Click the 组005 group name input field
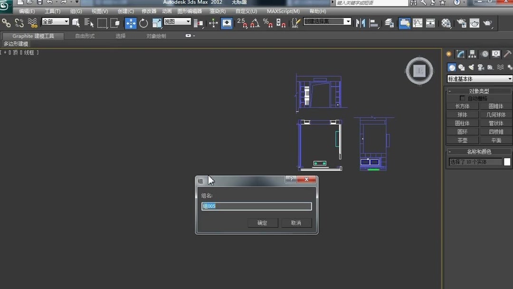Image resolution: width=513 pixels, height=289 pixels. click(256, 206)
